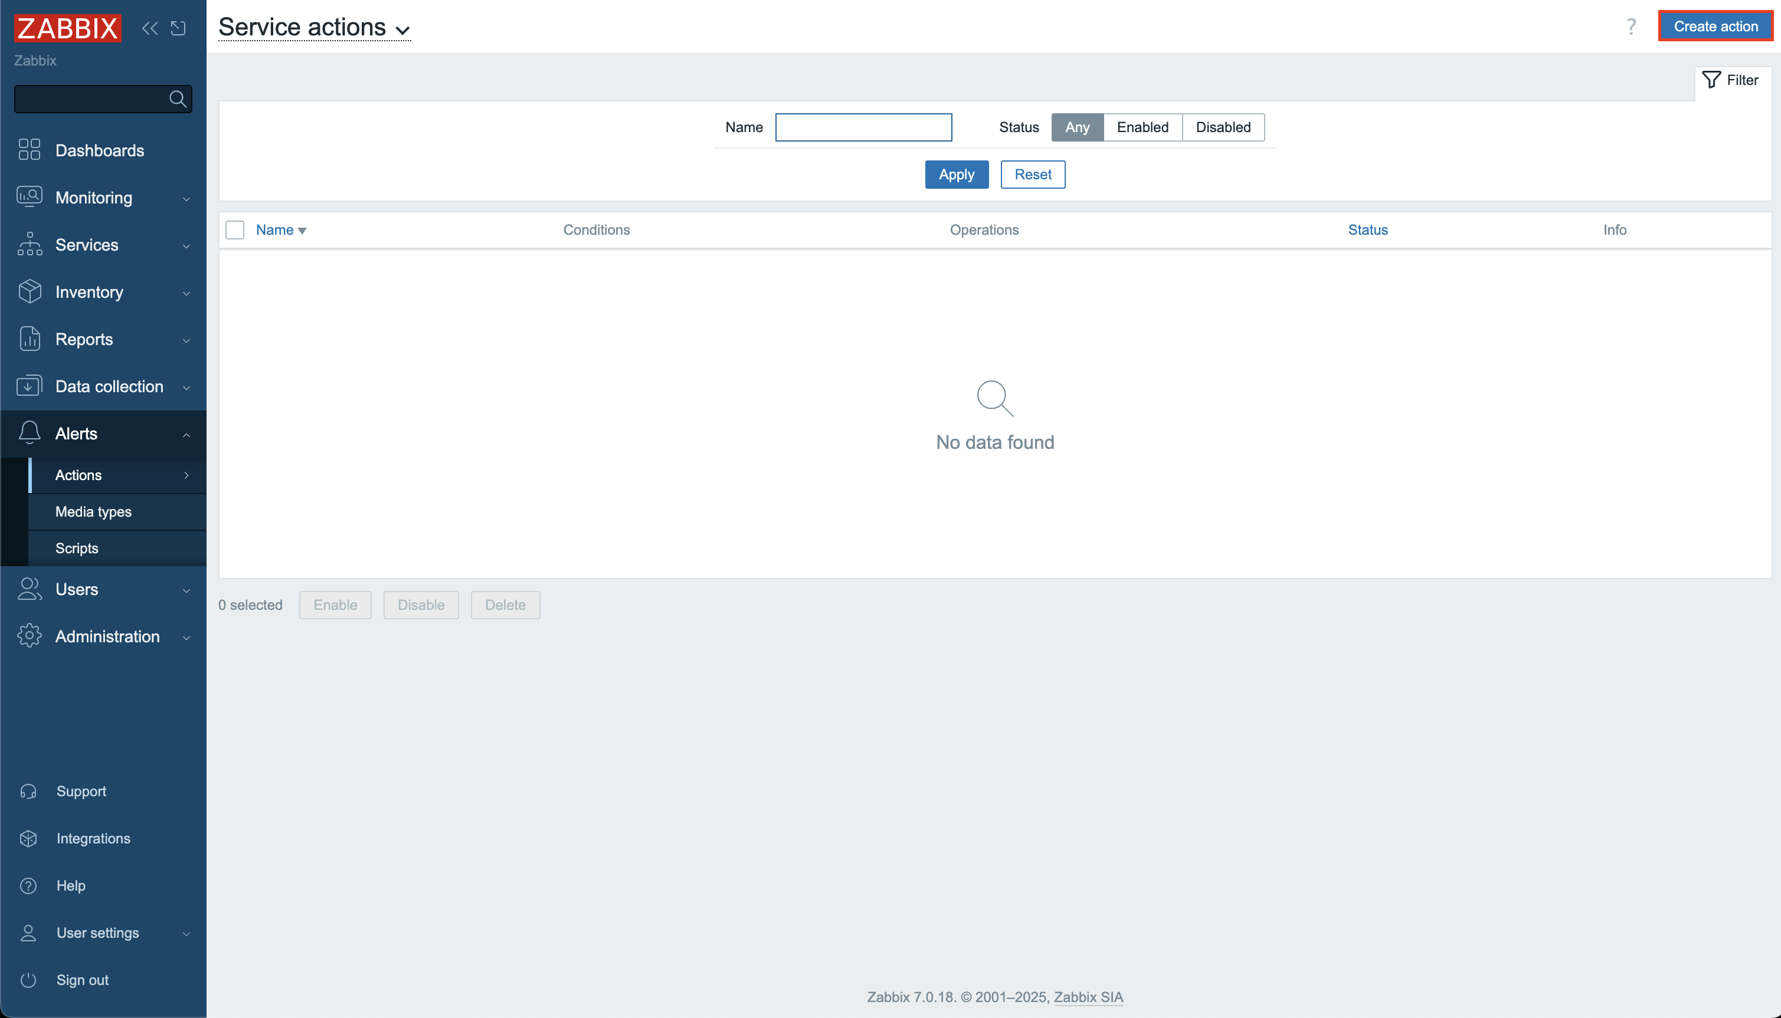Click the Filter funnel icon

[x=1711, y=80]
